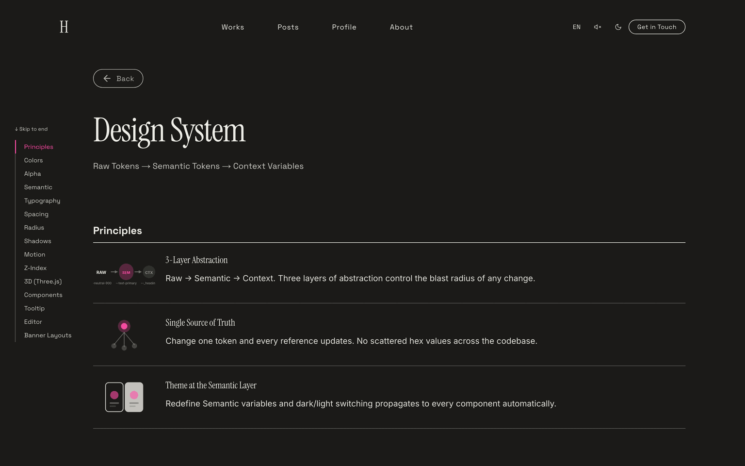The image size is (745, 466).
Task: Go back using the Back button
Action: [x=118, y=79]
